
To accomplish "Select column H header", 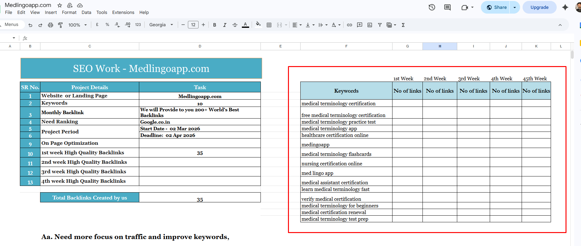I will (x=440, y=46).
